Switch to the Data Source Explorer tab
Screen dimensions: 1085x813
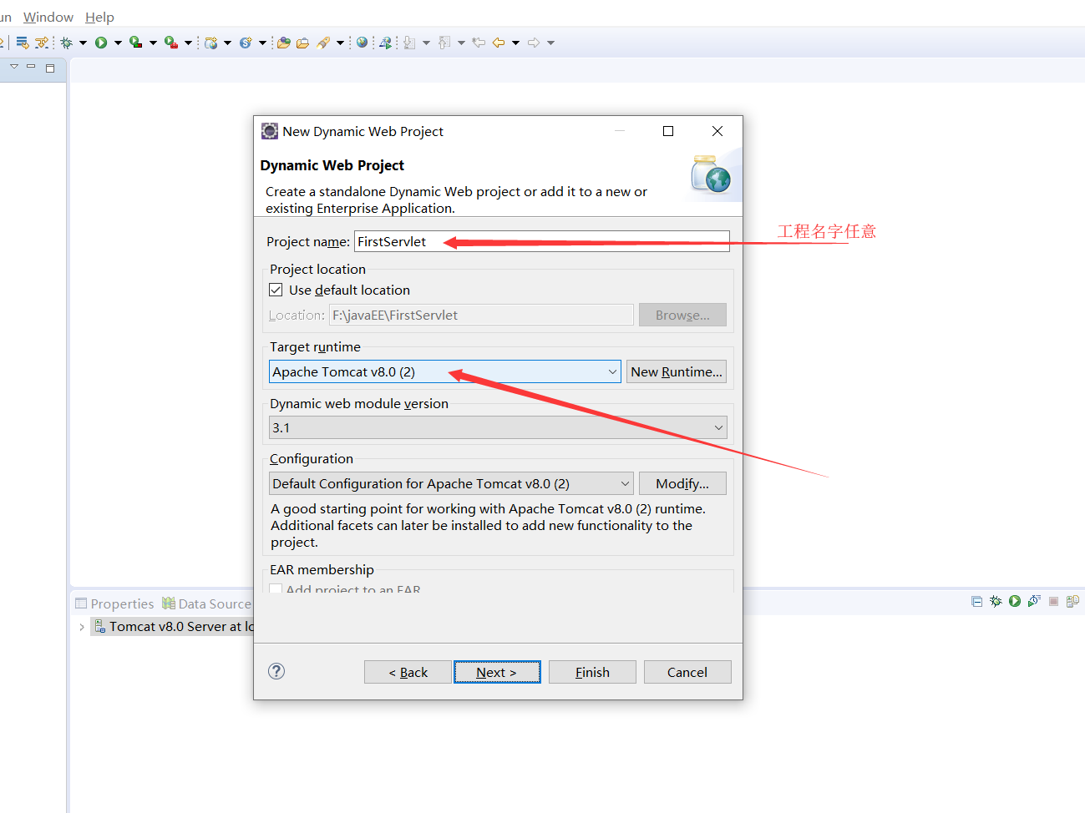(206, 603)
